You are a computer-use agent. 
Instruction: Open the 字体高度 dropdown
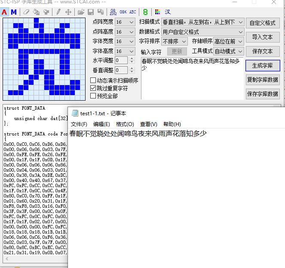click(125, 51)
